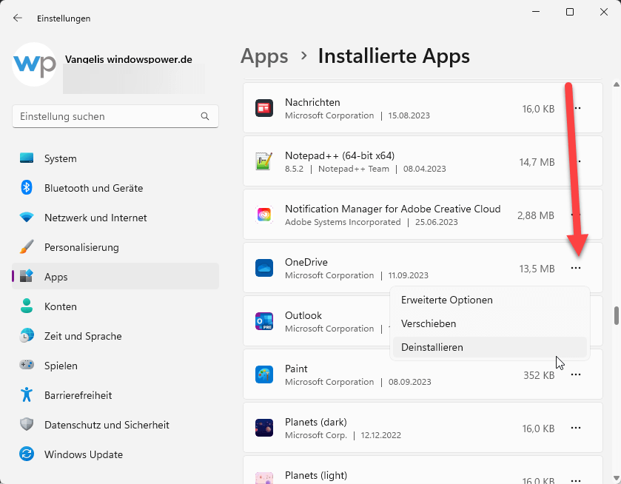This screenshot has height=484, width=621.
Task: Open Datenschutz und Sicherheit shield icon
Action: click(x=27, y=424)
